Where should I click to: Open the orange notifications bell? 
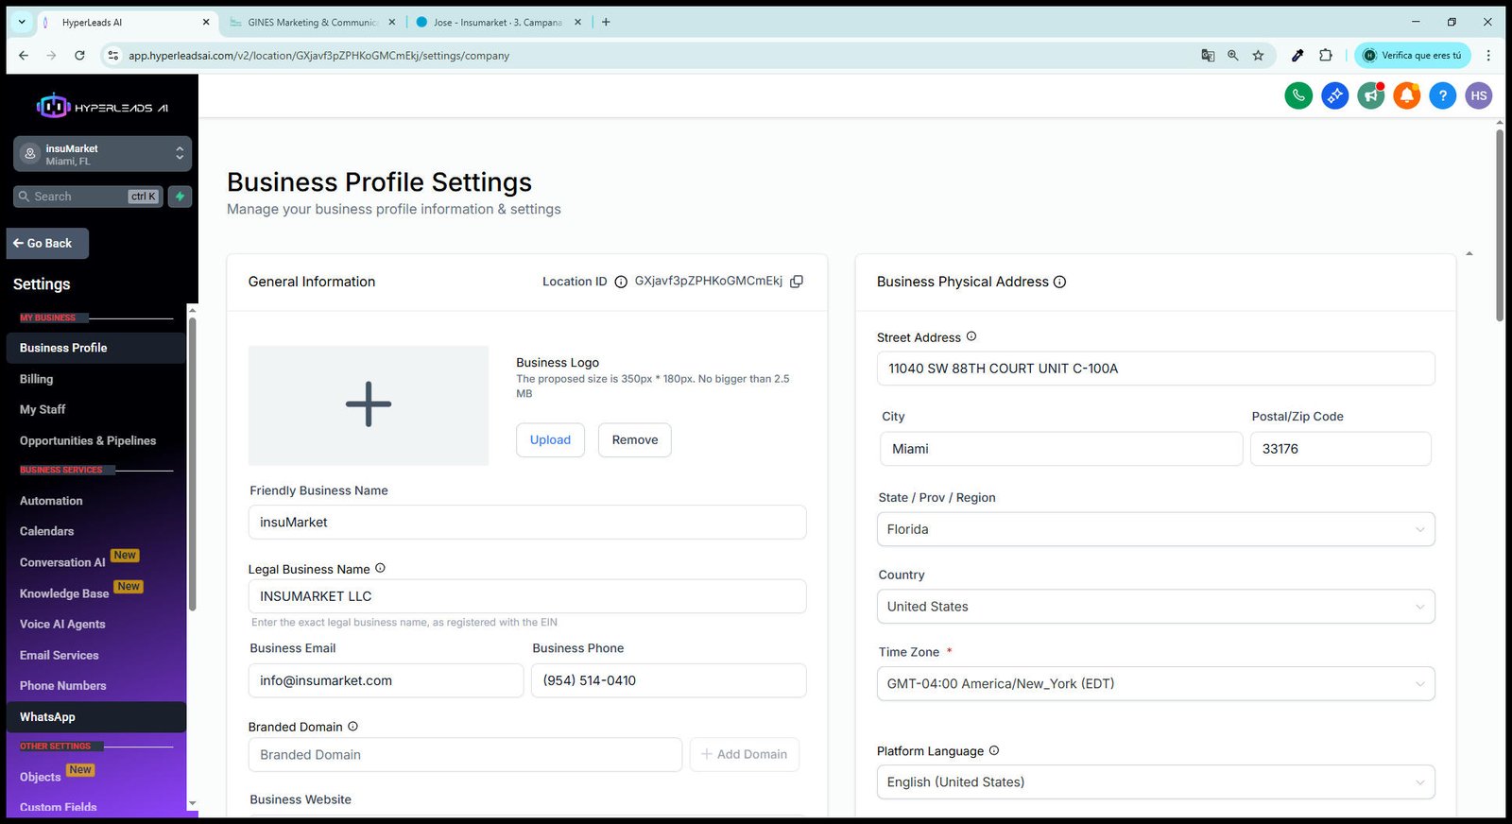tap(1406, 95)
